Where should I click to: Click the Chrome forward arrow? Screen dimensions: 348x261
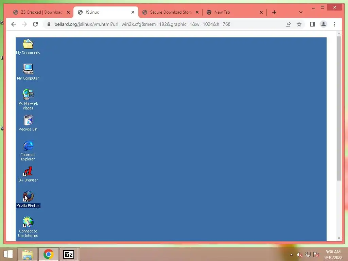click(24, 24)
